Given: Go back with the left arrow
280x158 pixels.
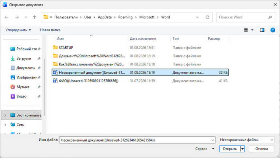Looking at the screenshot, I should click(7, 17).
